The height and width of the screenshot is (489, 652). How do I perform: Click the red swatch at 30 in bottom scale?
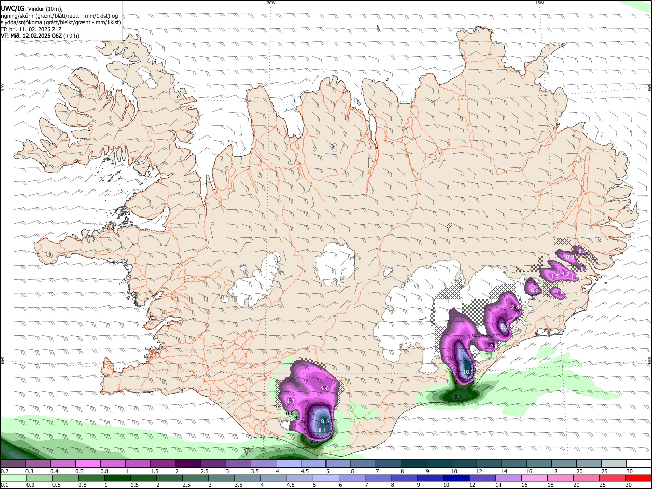click(x=639, y=478)
